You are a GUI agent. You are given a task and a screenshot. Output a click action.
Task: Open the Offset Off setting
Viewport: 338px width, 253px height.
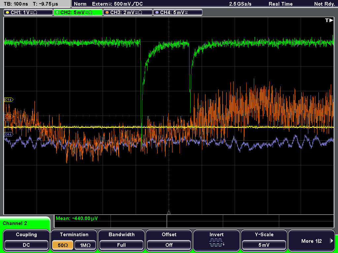click(x=169, y=240)
